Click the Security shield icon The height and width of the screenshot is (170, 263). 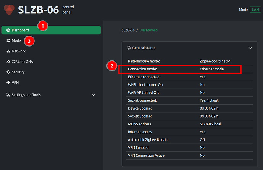pyautogui.click(x=8, y=72)
